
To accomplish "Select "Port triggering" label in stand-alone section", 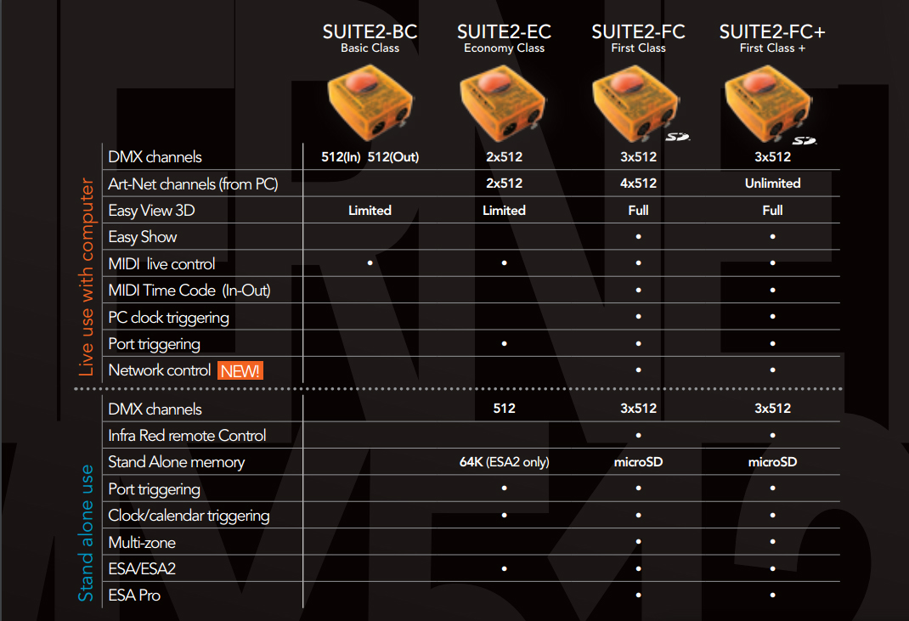I will pyautogui.click(x=154, y=489).
